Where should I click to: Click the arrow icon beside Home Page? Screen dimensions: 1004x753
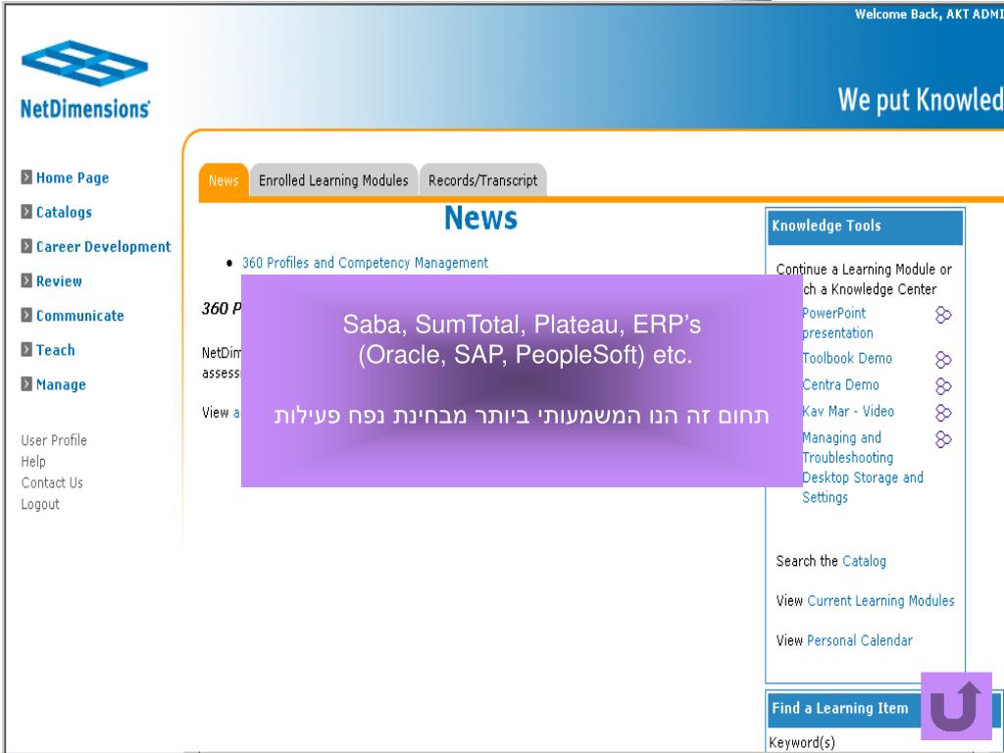pos(26,177)
